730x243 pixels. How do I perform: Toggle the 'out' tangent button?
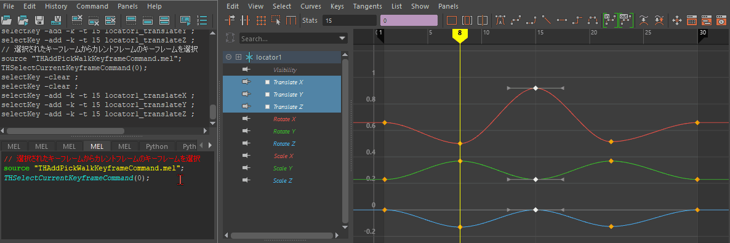coord(625,20)
